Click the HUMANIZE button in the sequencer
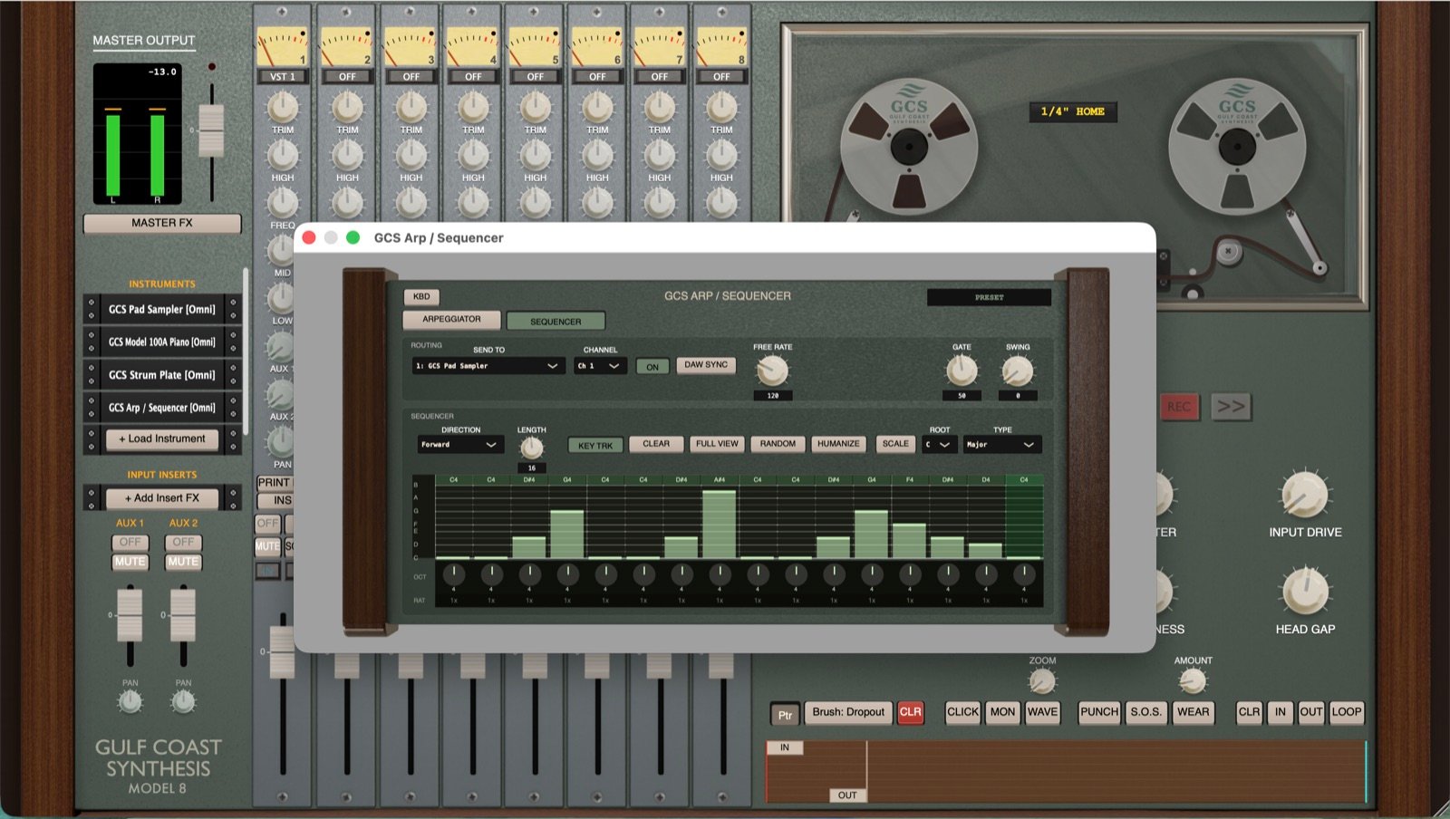 (838, 444)
